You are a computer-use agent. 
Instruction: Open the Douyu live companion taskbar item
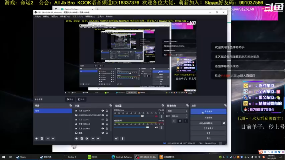coord(167,157)
